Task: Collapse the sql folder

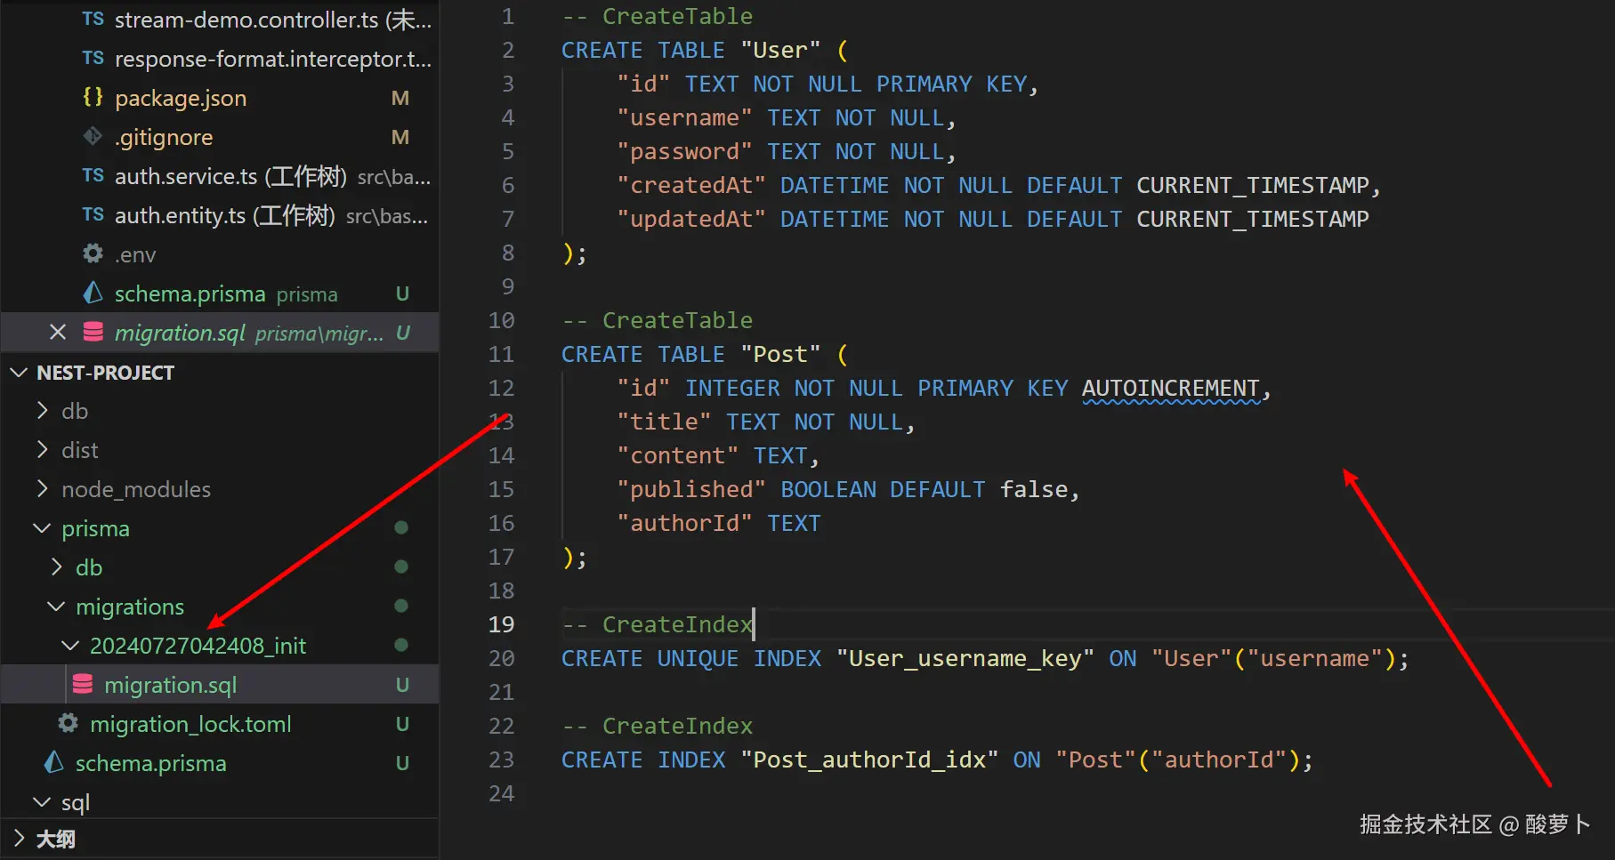Action: 42,801
